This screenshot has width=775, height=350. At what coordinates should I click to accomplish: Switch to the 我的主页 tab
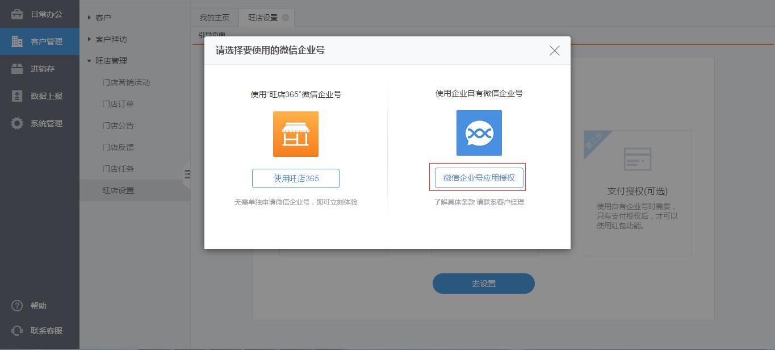[214, 18]
